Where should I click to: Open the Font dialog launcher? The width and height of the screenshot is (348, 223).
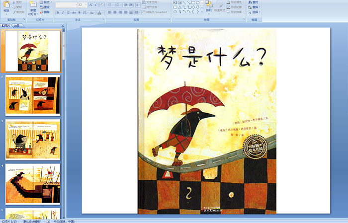(103, 20)
